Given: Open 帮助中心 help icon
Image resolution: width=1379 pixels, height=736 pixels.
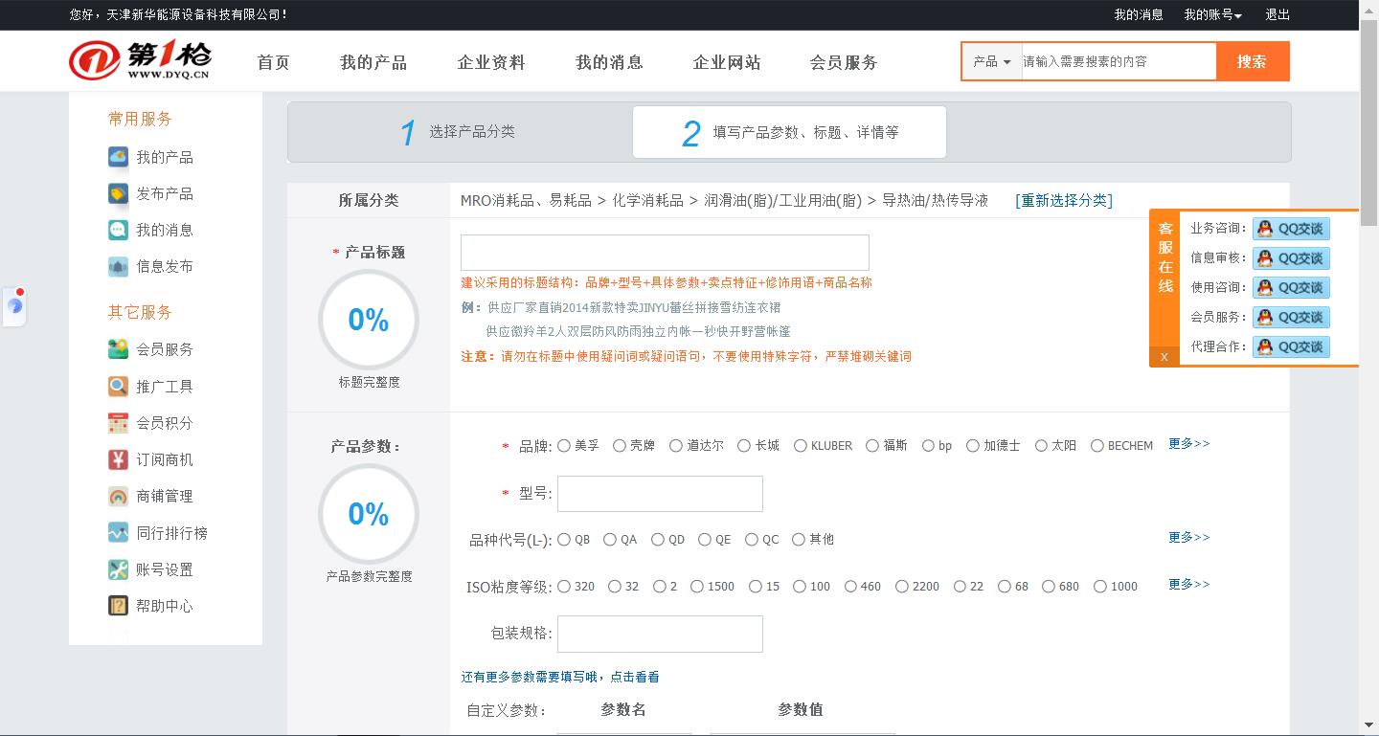Looking at the screenshot, I should 118,606.
